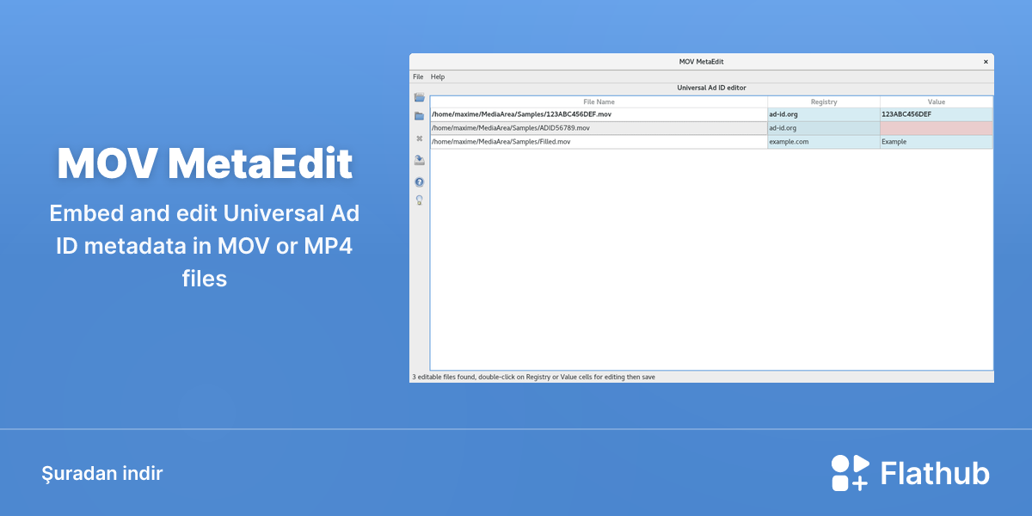Image resolution: width=1032 pixels, height=516 pixels.
Task: Click the Value column header
Action: (x=937, y=101)
